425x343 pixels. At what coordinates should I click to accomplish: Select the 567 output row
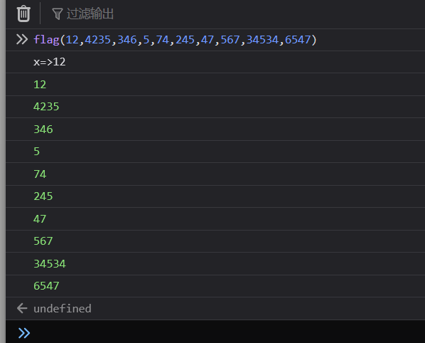[215, 241]
